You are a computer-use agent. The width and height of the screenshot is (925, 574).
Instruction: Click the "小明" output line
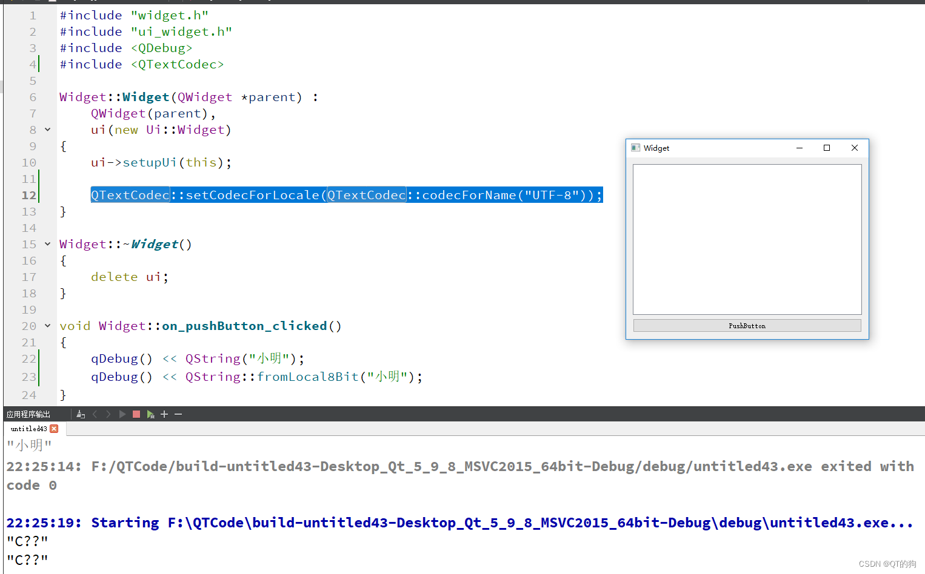(29, 446)
